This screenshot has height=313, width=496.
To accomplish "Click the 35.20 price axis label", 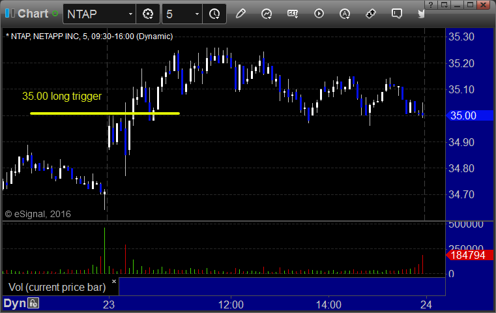I will (461, 63).
